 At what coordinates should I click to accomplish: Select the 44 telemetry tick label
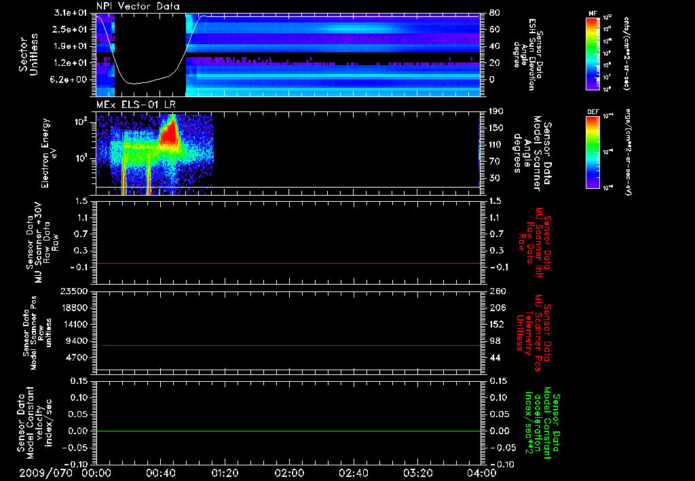[x=495, y=357]
